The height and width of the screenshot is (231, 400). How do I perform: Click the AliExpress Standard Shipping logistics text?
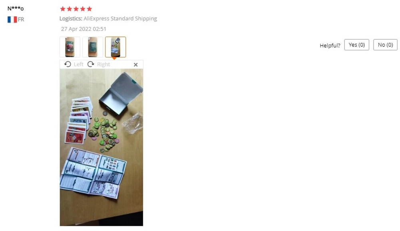pyautogui.click(x=120, y=18)
